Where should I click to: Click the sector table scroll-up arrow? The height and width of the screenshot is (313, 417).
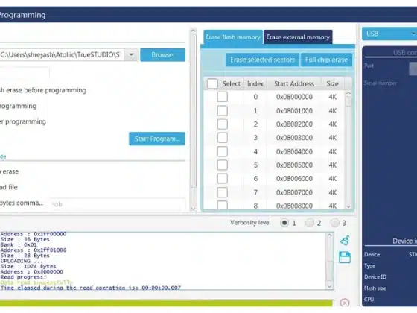(348, 93)
